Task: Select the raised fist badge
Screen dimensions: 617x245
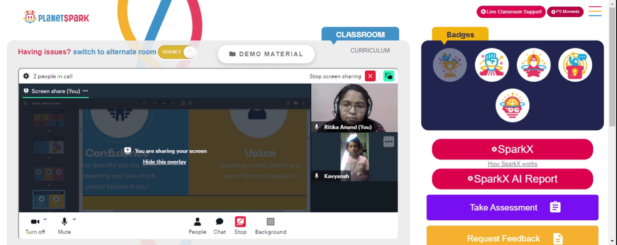Action: 492,65
